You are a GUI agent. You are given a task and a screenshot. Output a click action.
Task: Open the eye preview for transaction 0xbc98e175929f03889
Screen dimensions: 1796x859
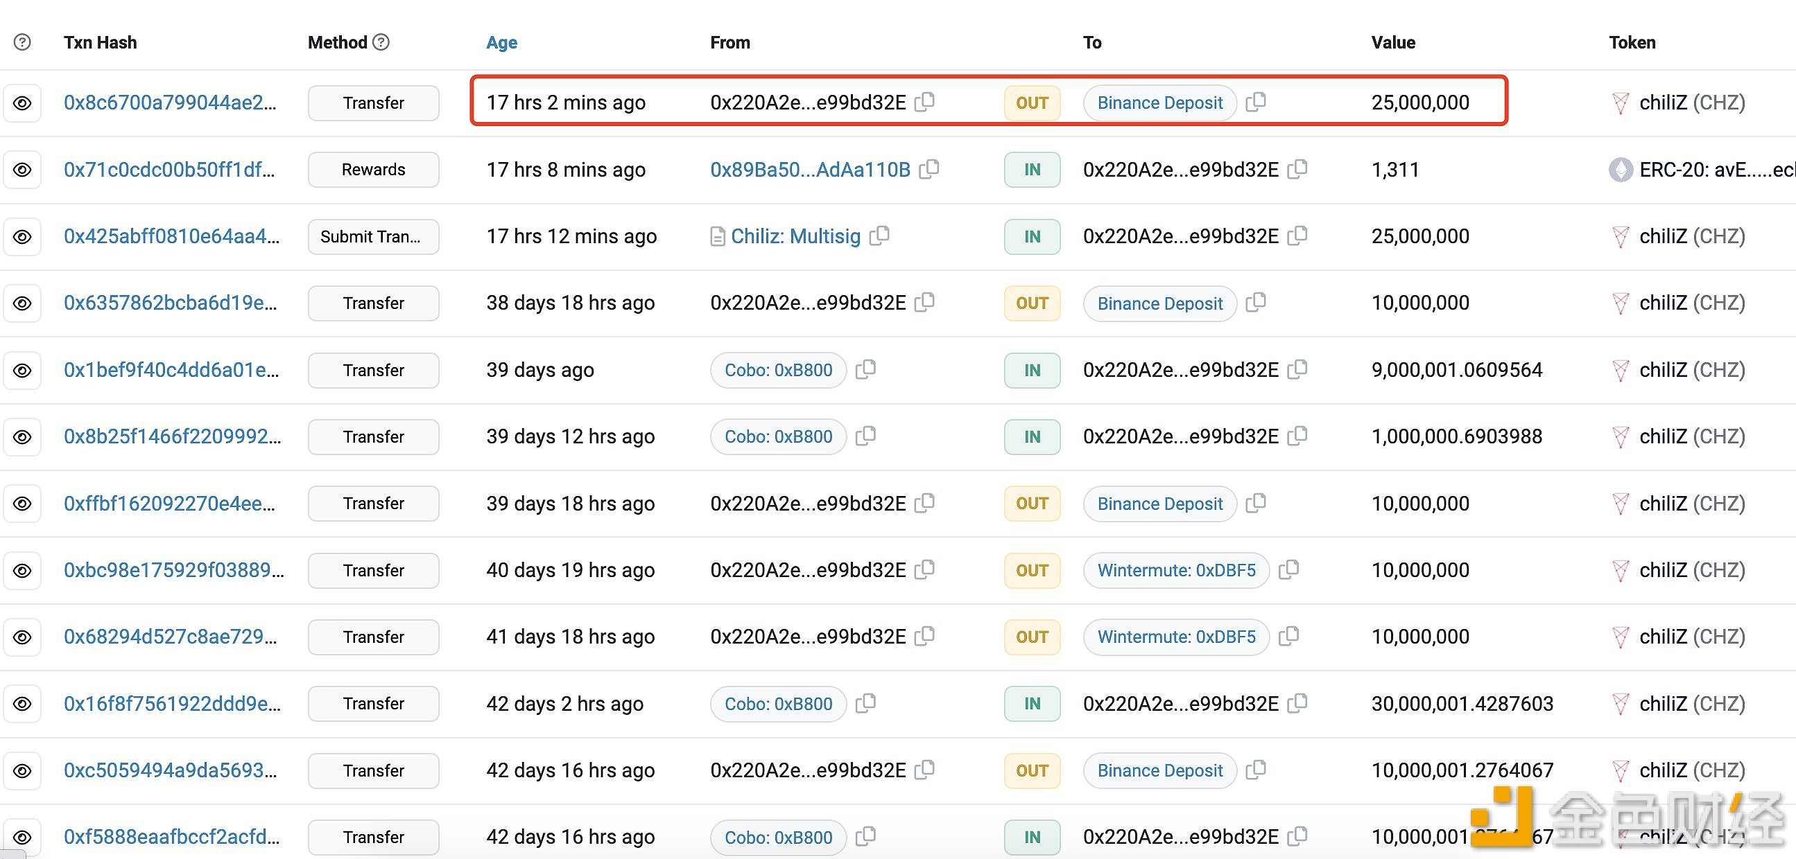point(22,571)
